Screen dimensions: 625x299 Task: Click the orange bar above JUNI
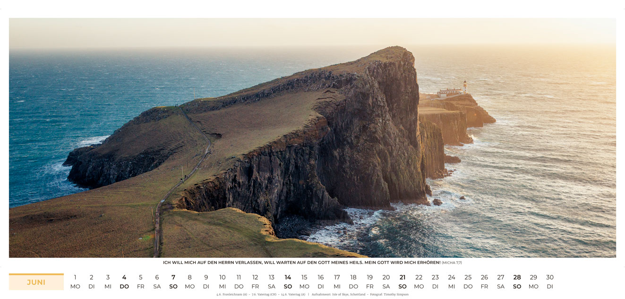(36, 274)
